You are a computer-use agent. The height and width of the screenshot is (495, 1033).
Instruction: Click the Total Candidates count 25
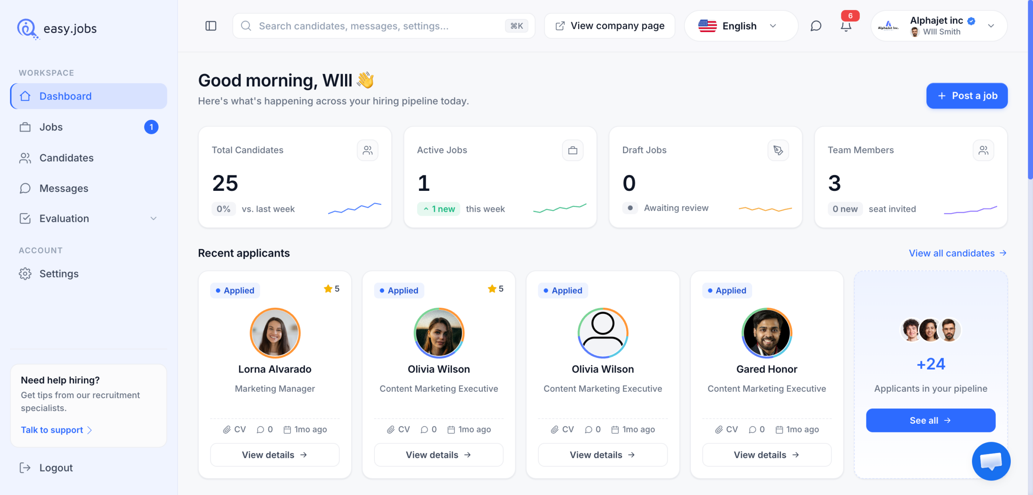coord(225,183)
